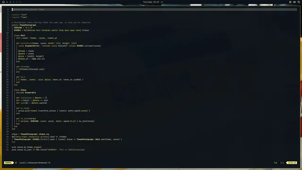
Task: Click the attr_reader line in class Shot
Action: pos(36,38)
